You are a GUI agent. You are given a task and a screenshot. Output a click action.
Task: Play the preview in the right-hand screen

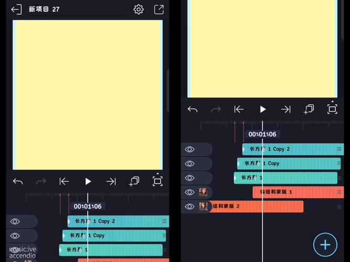[263, 110]
